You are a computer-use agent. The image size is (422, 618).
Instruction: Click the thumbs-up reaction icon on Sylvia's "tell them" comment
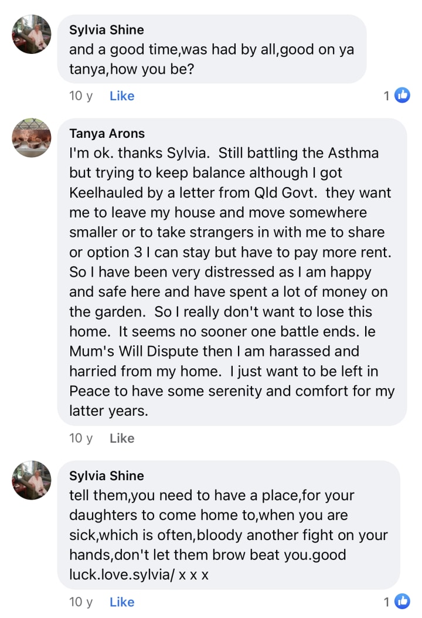(x=402, y=602)
